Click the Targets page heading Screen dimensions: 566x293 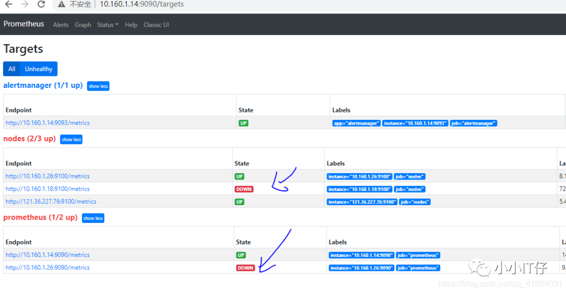[x=23, y=49]
